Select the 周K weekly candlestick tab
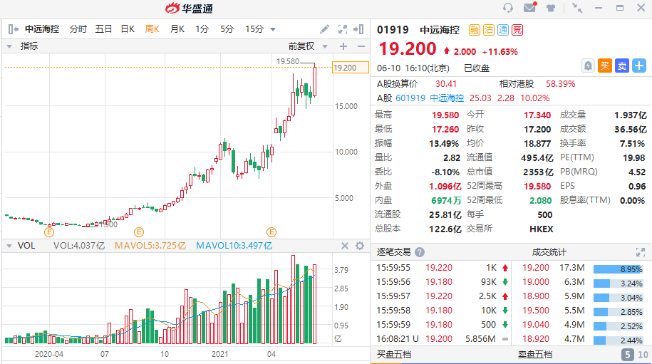 click(152, 29)
